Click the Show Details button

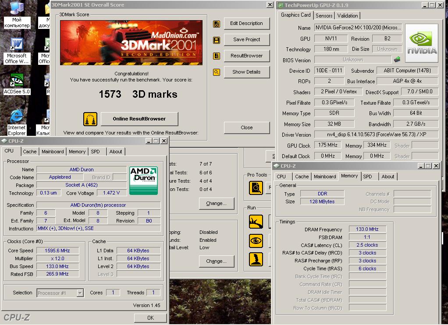tap(246, 72)
